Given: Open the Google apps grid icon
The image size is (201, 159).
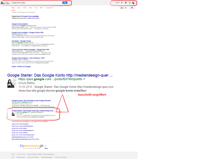Looking at the screenshot, I should (x=122, y=2).
